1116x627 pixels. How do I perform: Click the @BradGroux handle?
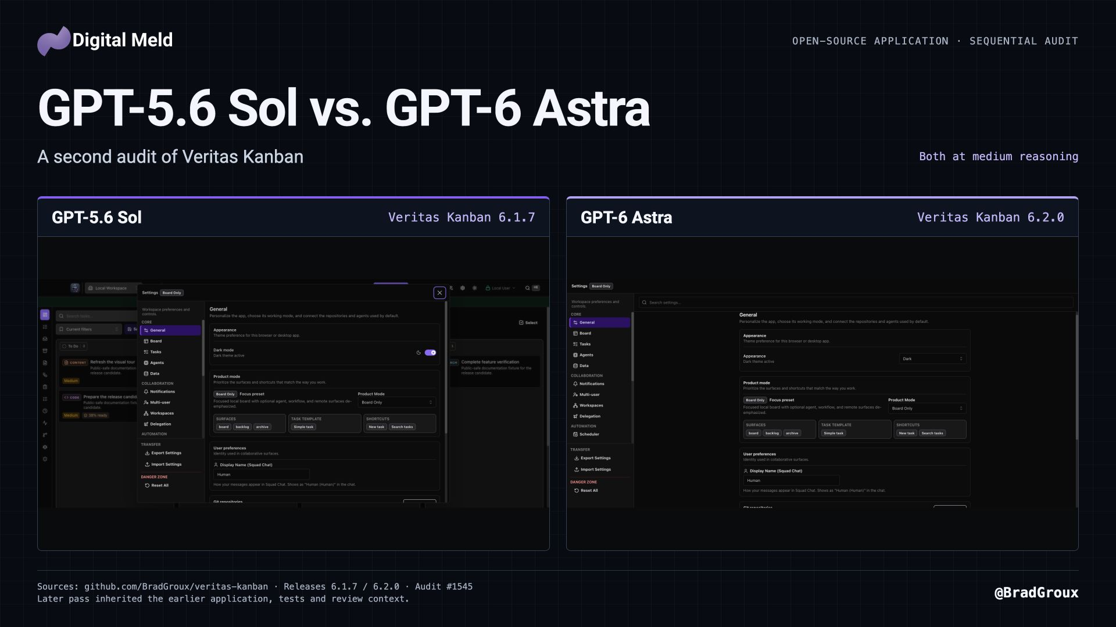[1036, 593]
